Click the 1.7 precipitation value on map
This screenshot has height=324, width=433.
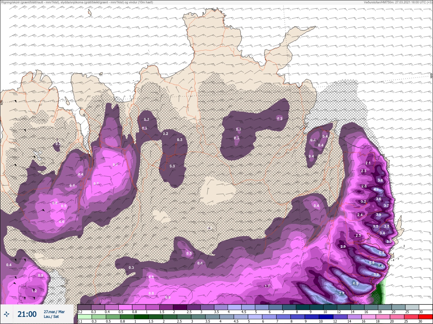coord(267,286)
